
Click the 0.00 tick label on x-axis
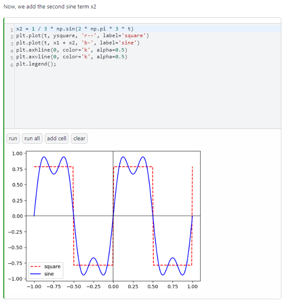113,287
